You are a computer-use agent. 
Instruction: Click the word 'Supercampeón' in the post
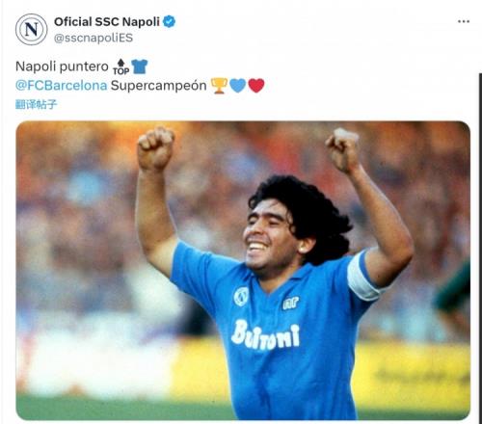click(x=158, y=86)
